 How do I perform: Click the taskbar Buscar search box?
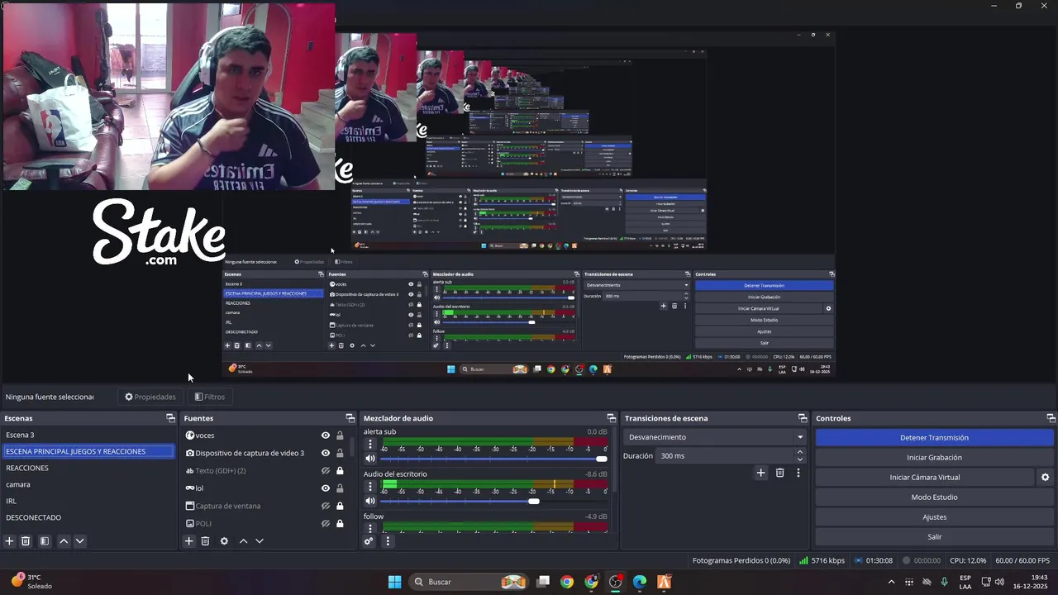pos(469,582)
